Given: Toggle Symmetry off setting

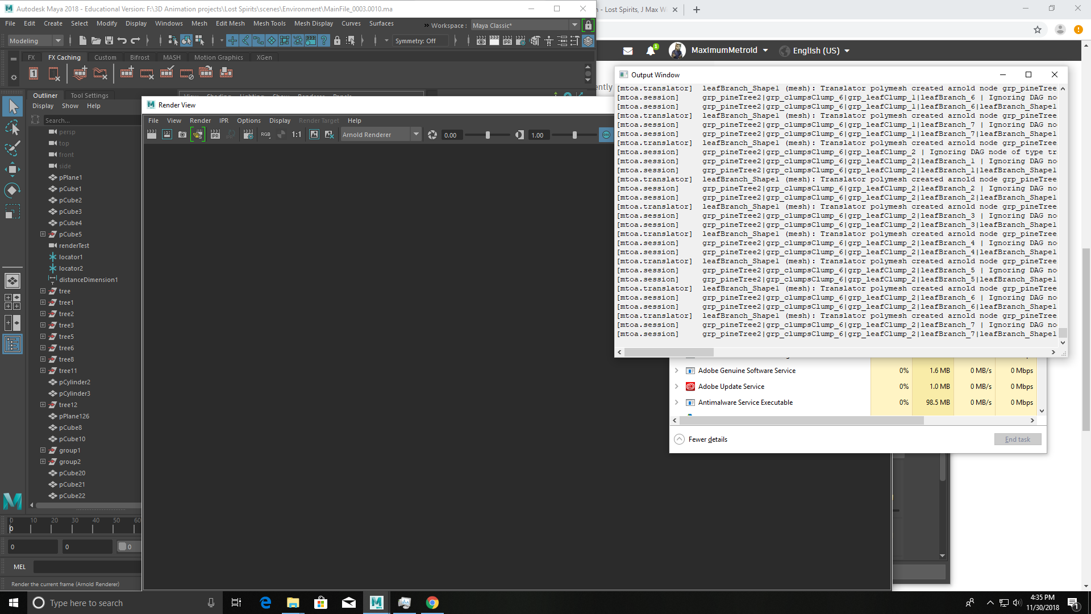Looking at the screenshot, I should (421, 40).
